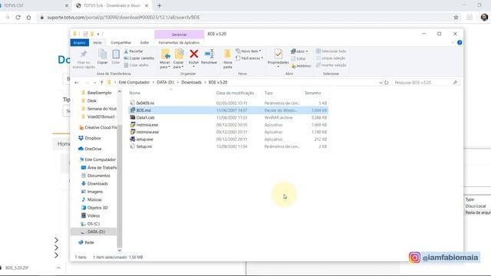Open OS (C:) drive in navigation pane
The height and width of the screenshot is (276, 491).
tap(94, 224)
